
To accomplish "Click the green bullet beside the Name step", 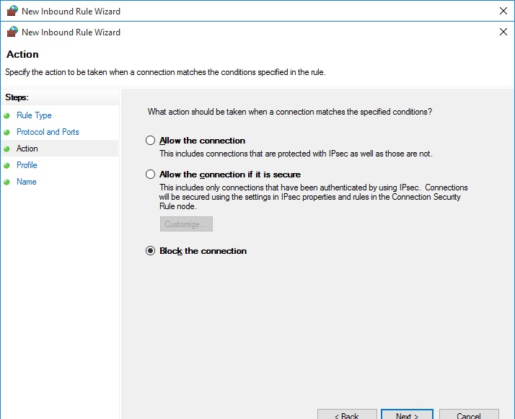I will pyautogui.click(x=7, y=182).
